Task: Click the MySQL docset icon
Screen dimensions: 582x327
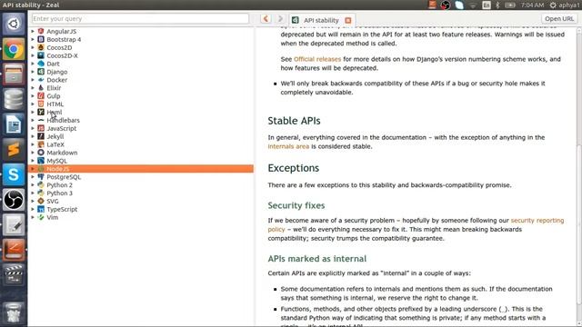Action: coord(41,161)
